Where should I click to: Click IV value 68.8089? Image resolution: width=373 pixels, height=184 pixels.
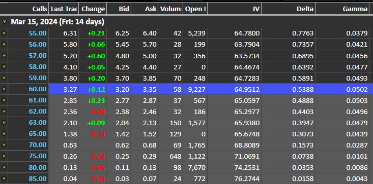click(x=247, y=145)
